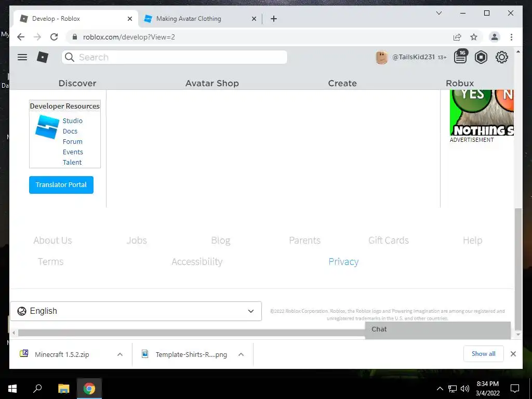Reload the page with refresh icon
The height and width of the screenshot is (399, 532).
pos(54,37)
